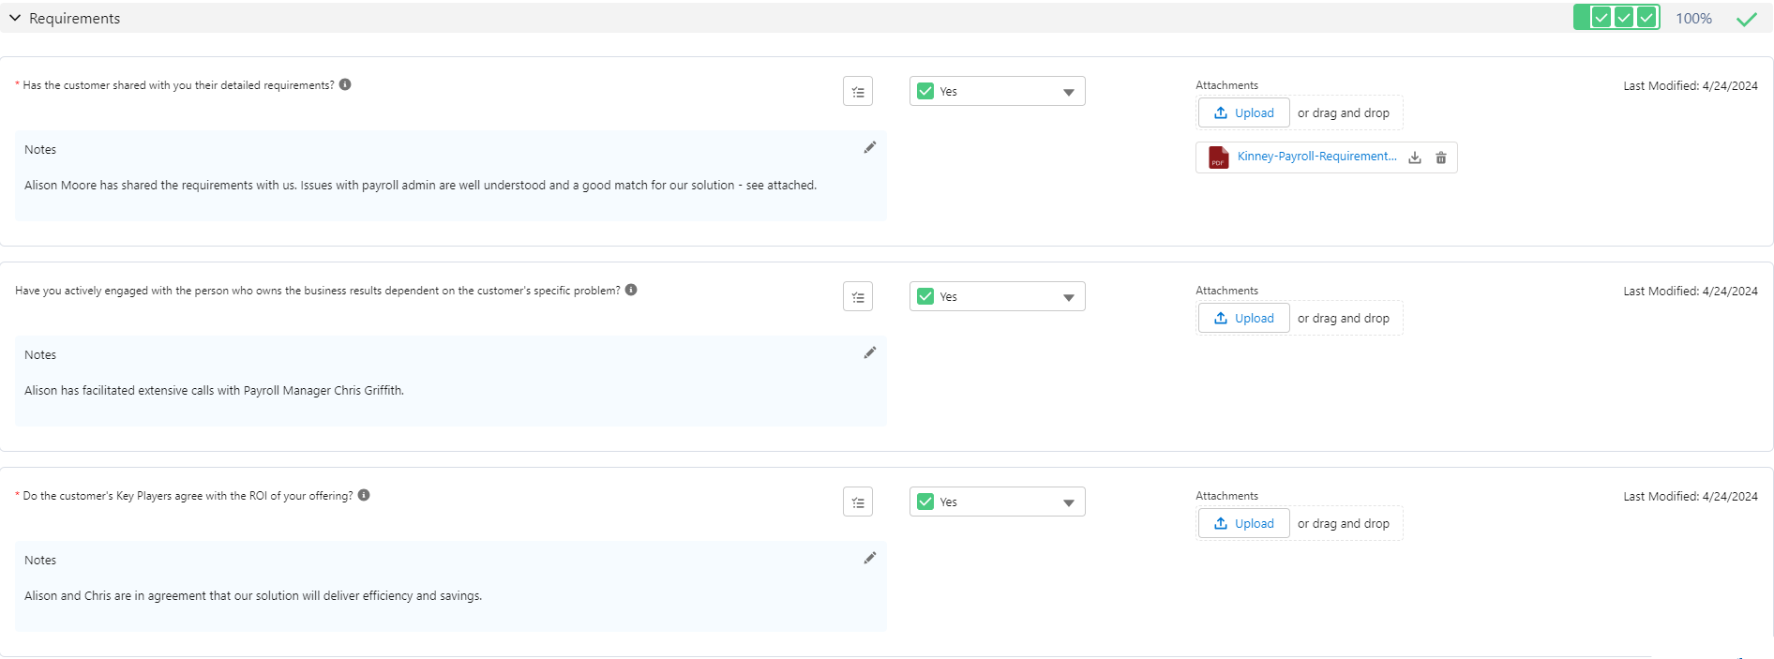Click the green requirements progress indicator

(x=1616, y=18)
